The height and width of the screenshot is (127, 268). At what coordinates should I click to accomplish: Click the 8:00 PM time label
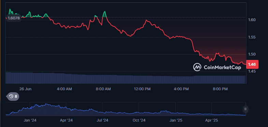[220, 89]
